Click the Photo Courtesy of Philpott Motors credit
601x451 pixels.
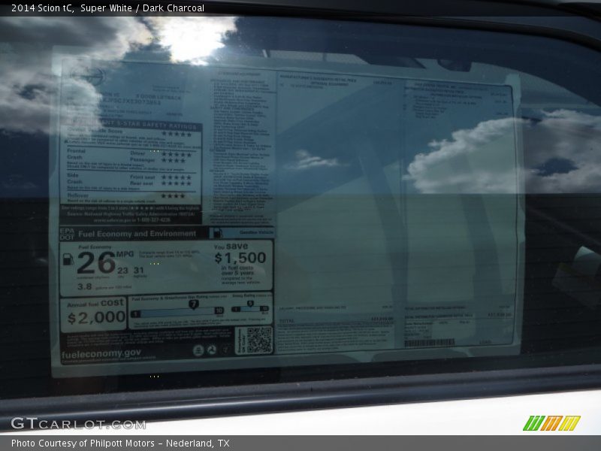[x=120, y=443]
